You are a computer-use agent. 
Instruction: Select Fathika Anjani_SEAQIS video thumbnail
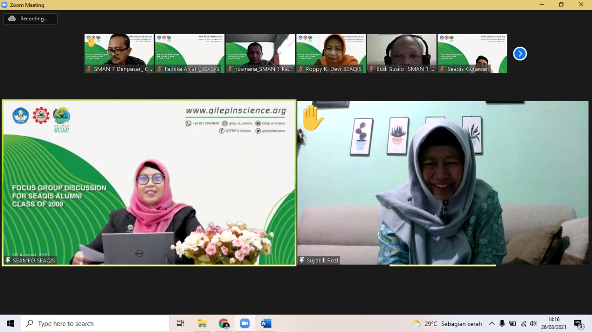coord(190,53)
